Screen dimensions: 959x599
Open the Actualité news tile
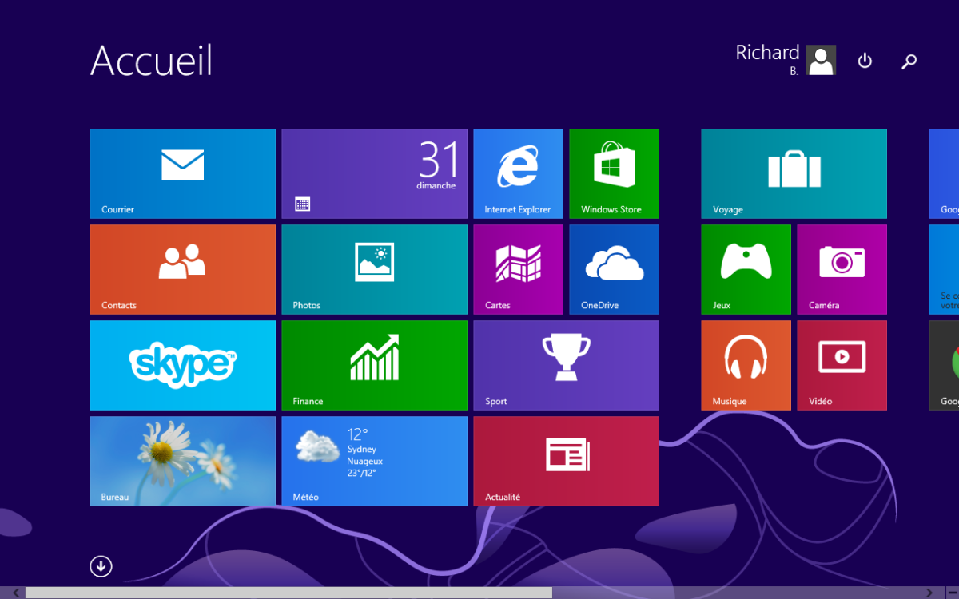click(x=566, y=461)
